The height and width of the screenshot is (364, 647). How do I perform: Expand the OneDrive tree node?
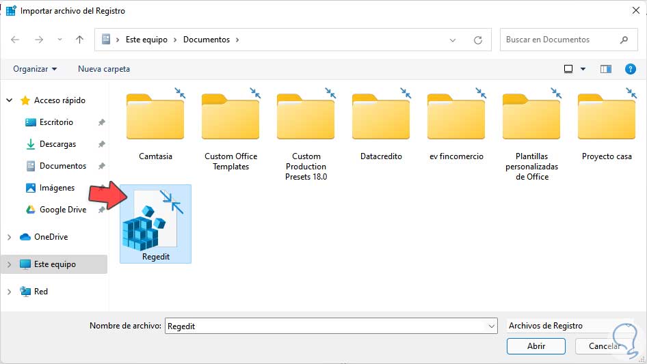[10, 237]
